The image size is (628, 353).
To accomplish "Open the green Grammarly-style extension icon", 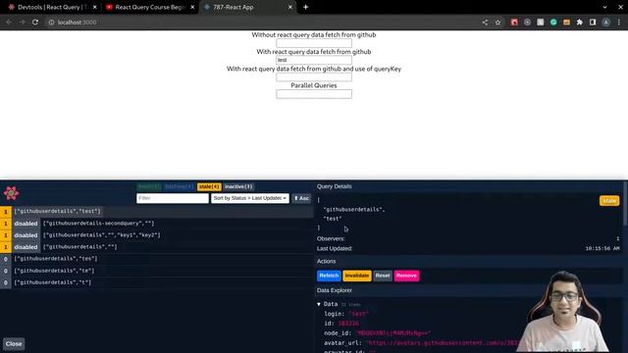I will (553, 23).
